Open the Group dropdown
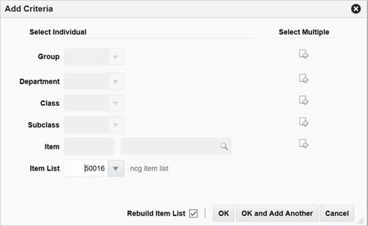The width and height of the screenshot is (368, 226). (116, 57)
